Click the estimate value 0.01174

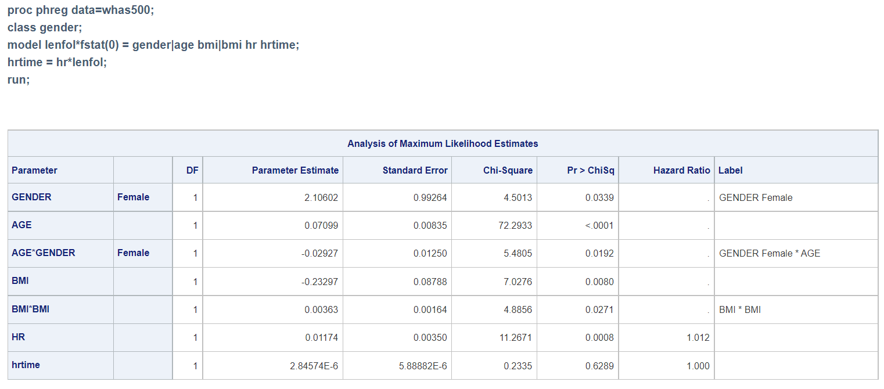(321, 337)
